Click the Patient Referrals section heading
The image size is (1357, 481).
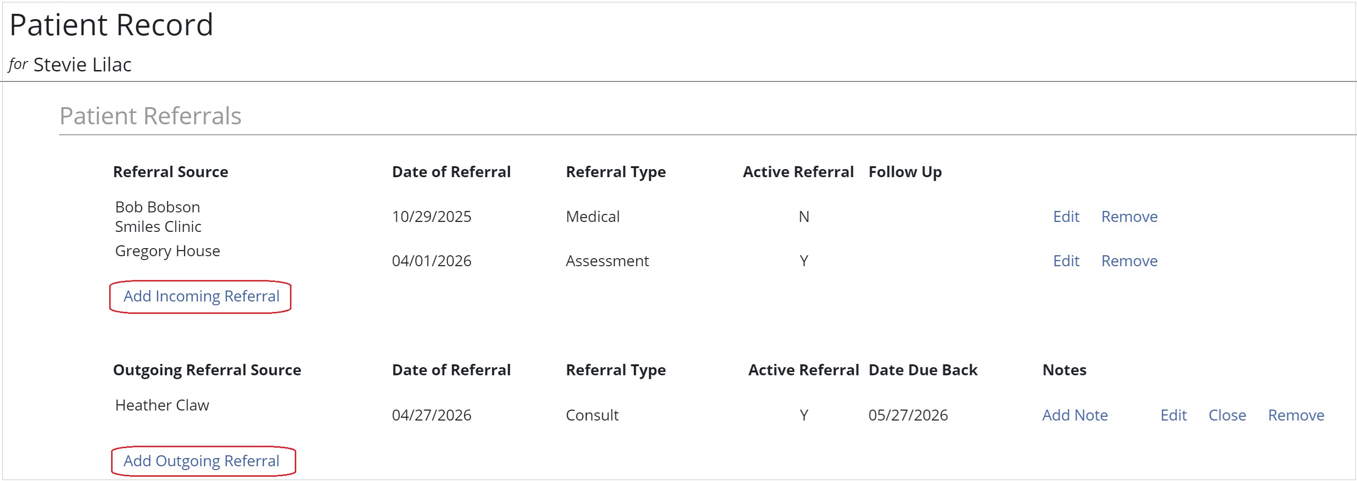point(150,116)
